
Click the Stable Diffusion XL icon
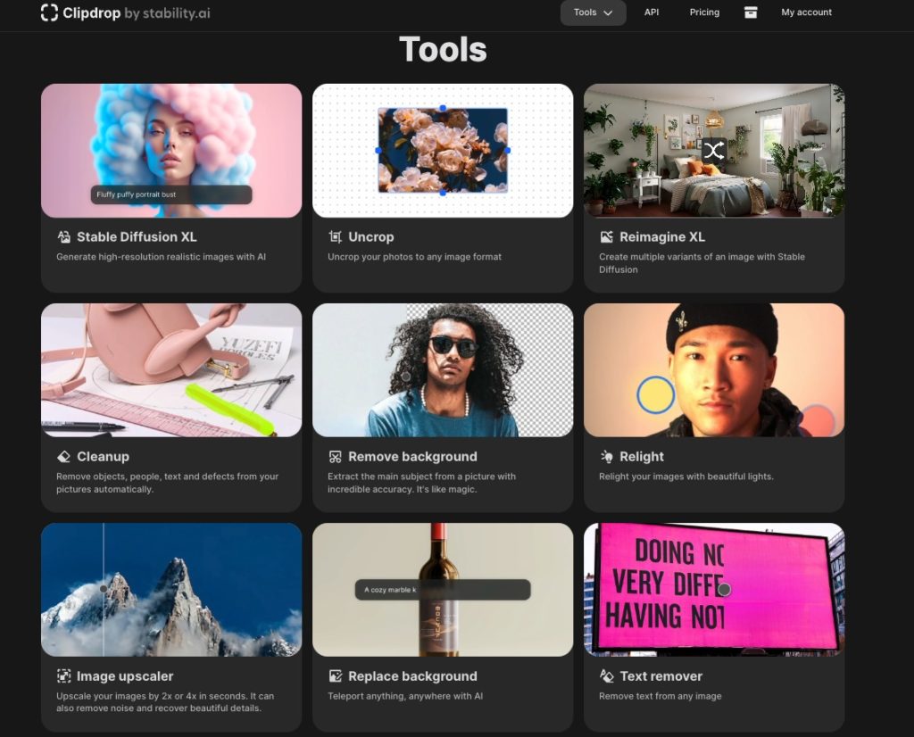click(63, 237)
